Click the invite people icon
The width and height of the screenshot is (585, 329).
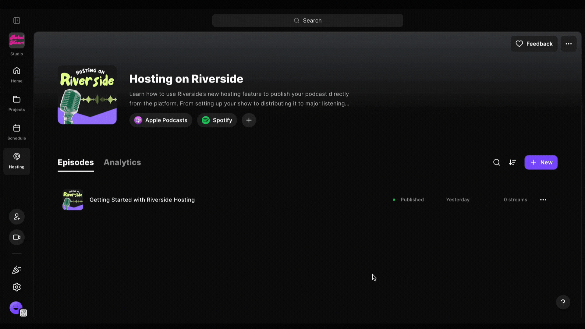[17, 217]
